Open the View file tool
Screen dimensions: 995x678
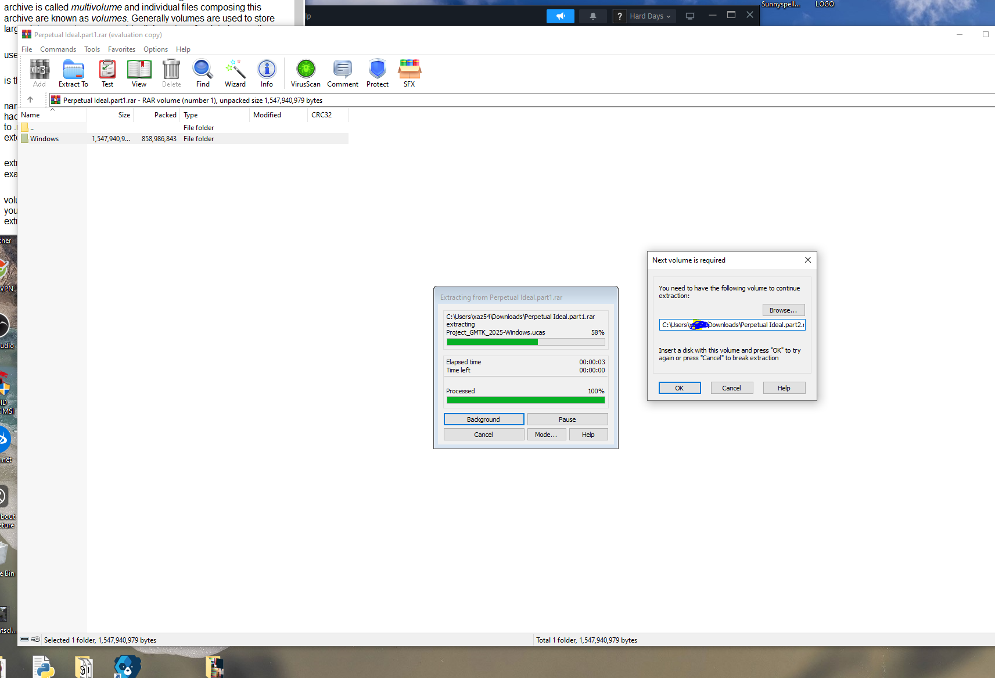coord(139,73)
